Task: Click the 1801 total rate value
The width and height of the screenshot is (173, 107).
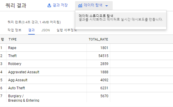Action: 104,48
